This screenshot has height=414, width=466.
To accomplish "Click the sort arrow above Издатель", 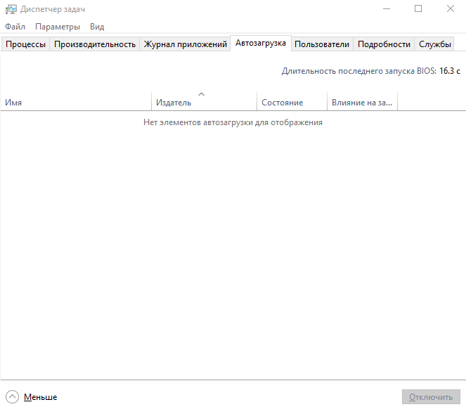I will (x=201, y=94).
